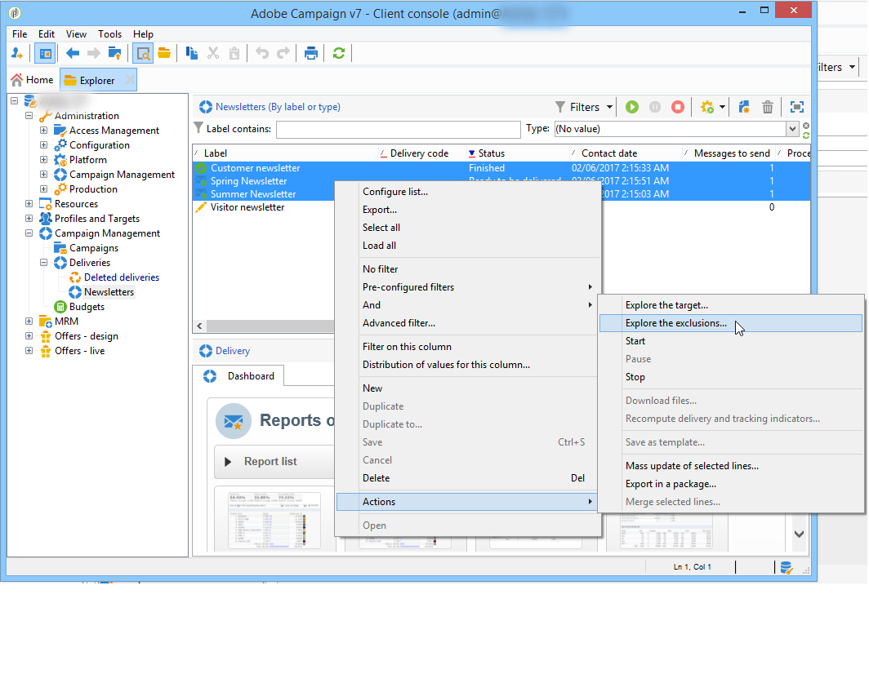Image resolution: width=869 pixels, height=692 pixels.
Task: Click into the Label contains field
Action: click(399, 129)
